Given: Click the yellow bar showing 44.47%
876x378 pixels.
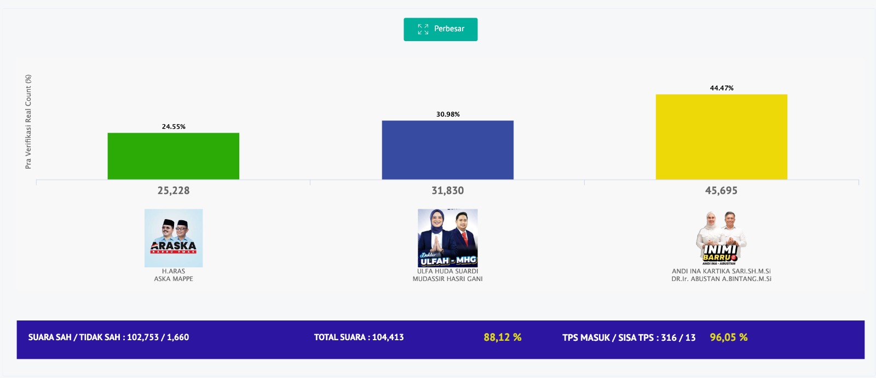Looking at the screenshot, I should point(721,137).
